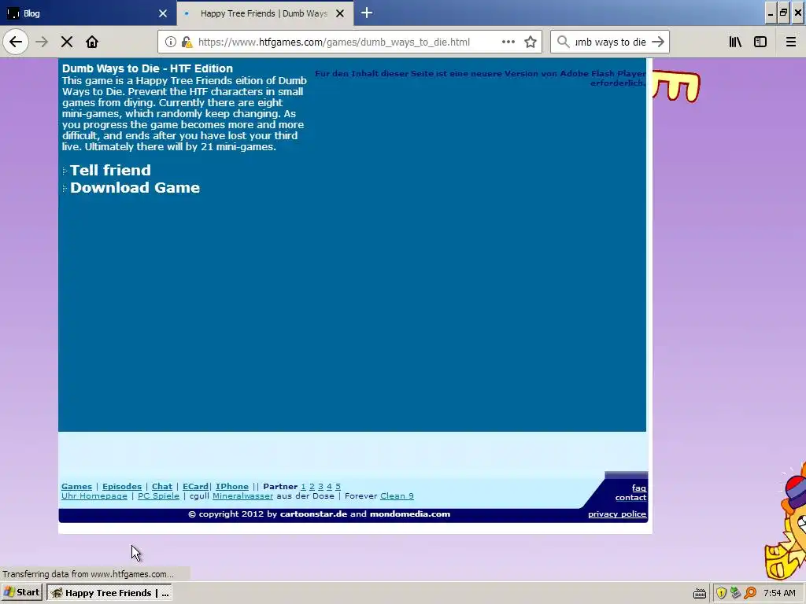Click the network connection tray icon
Viewport: 806px width, 604px height.
[x=736, y=593]
